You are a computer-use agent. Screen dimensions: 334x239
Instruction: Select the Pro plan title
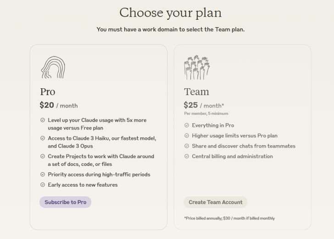48,91
